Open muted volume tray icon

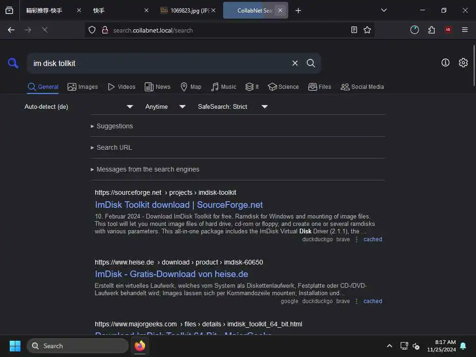coord(416,346)
